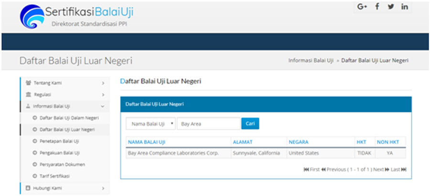The height and width of the screenshot is (196, 430).
Task: Click the Regulasi building icon
Action: 28,95
